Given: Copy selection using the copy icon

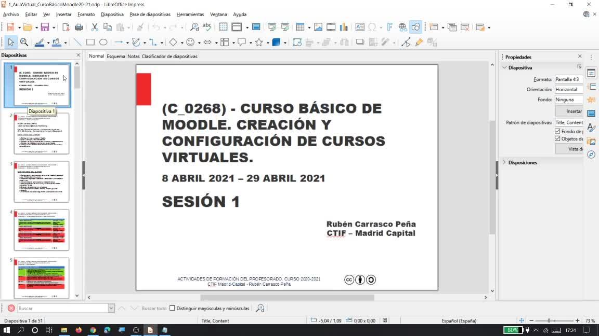Looking at the screenshot, I should click(108, 27).
